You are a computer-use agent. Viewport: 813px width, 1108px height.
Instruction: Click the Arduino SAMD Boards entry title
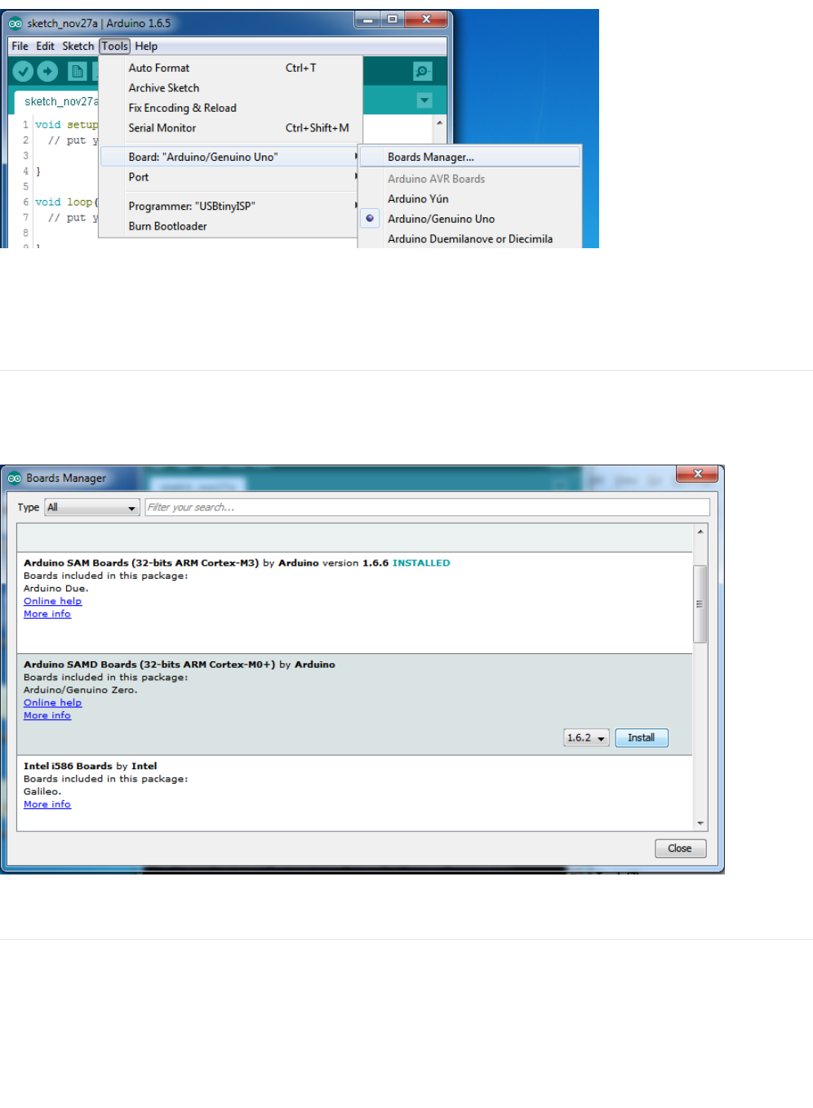pyautogui.click(x=149, y=665)
